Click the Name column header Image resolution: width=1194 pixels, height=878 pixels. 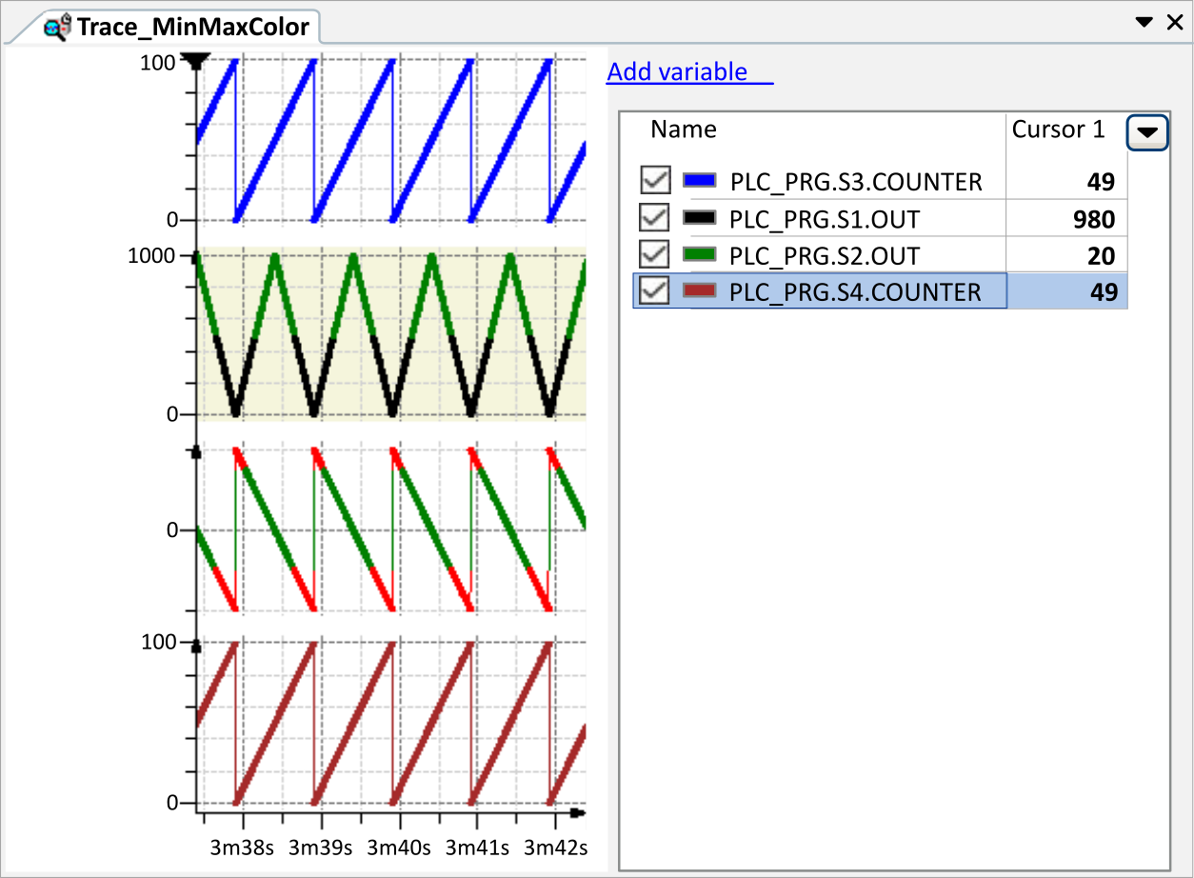click(x=684, y=130)
